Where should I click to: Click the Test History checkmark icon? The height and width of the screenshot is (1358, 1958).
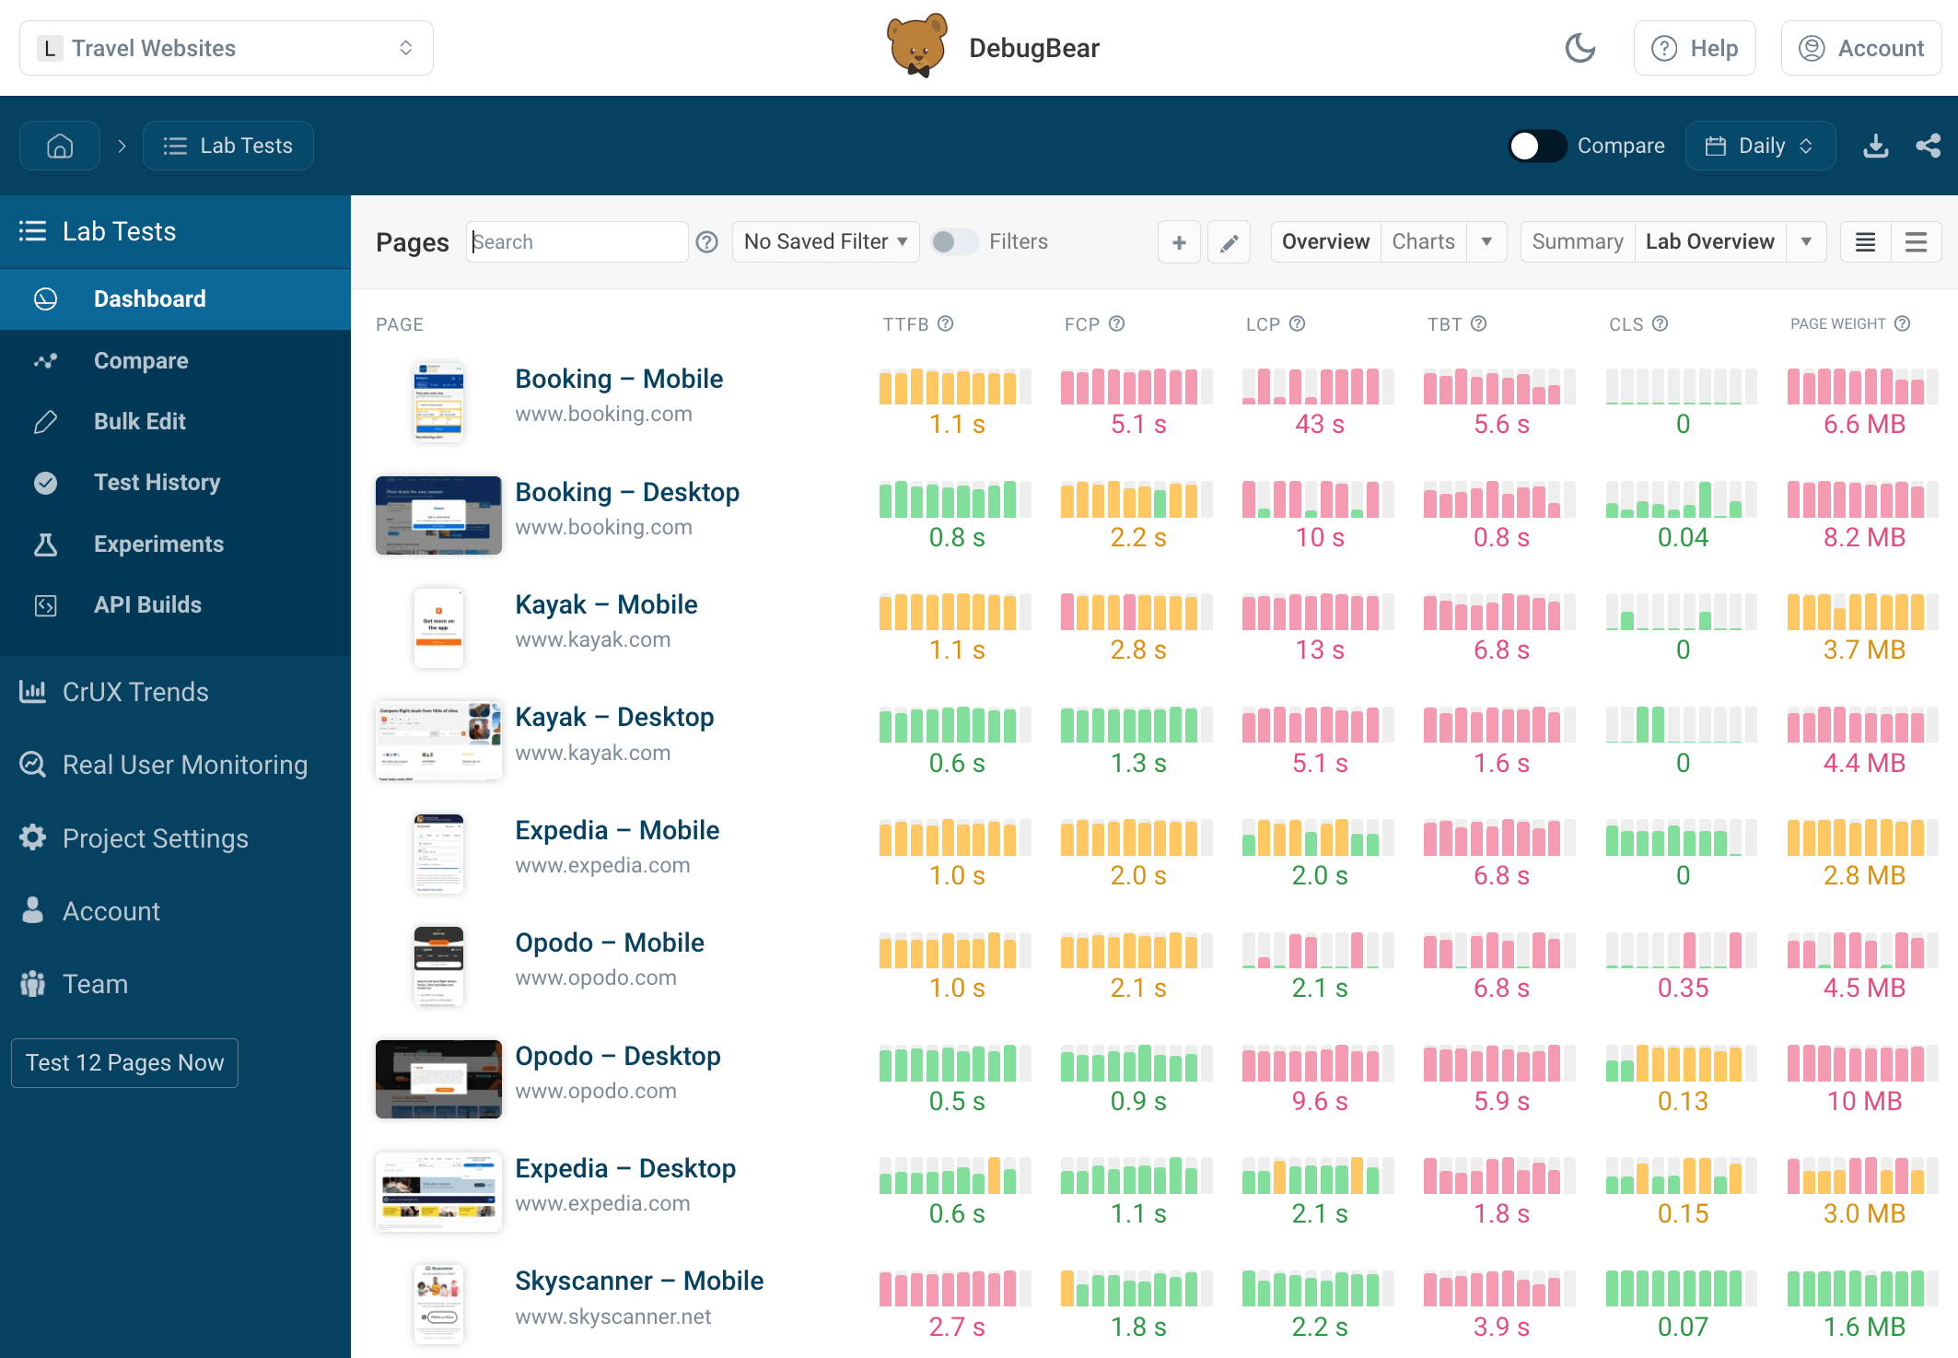coord(45,482)
